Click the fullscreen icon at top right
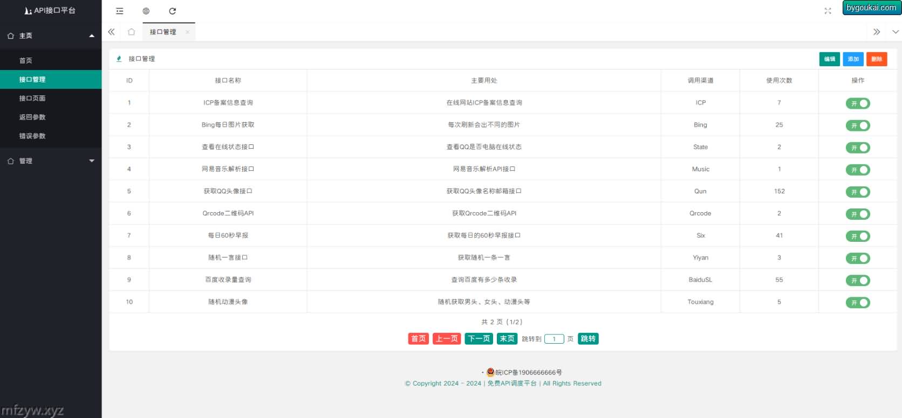Viewport: 902px width, 418px height. tap(828, 11)
